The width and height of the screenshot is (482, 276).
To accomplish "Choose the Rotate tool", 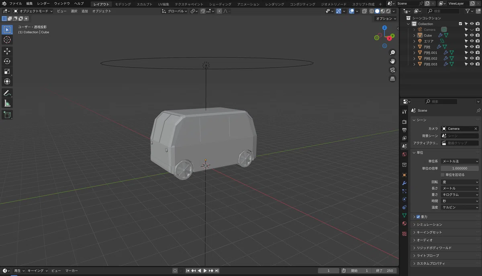I will tap(7, 61).
